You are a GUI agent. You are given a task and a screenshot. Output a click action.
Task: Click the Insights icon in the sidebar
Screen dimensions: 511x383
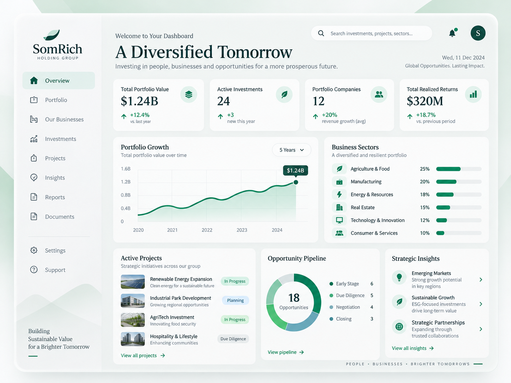[x=34, y=177]
